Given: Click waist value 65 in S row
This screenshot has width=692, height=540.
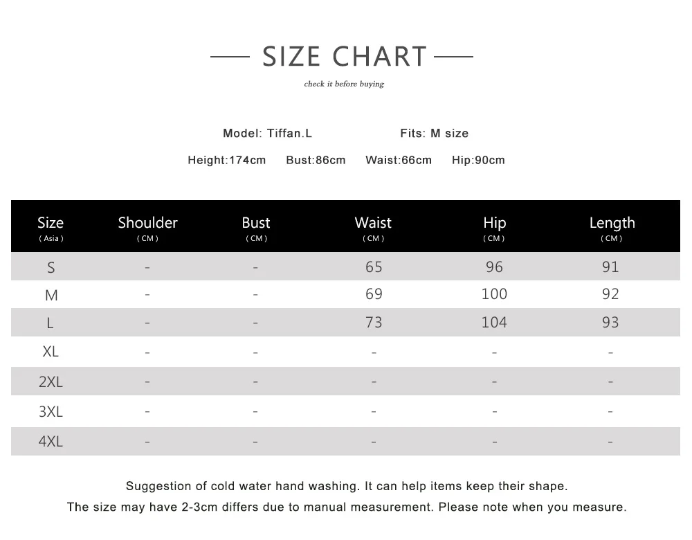Looking at the screenshot, I should click(x=374, y=267).
